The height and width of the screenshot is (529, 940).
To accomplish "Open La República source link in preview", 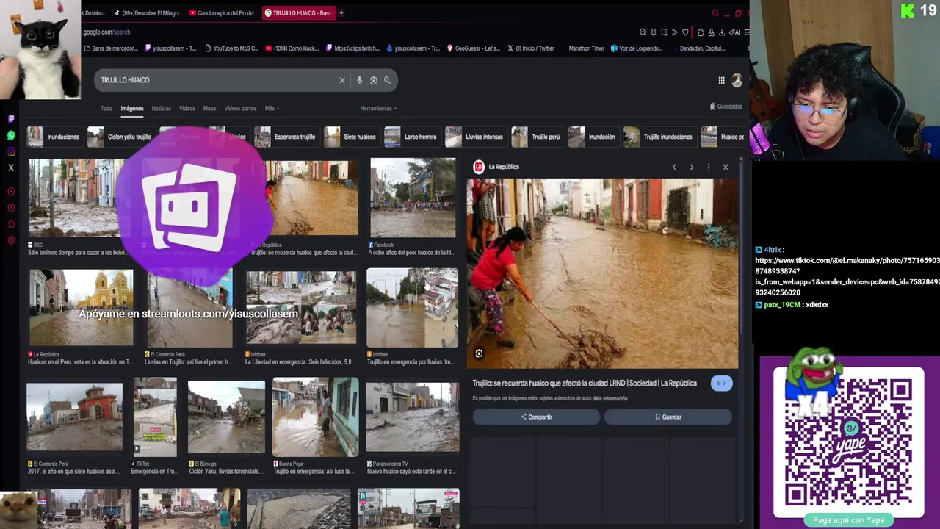I will pos(496,167).
